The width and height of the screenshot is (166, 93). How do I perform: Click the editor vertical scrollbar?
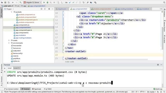pyautogui.click(x=162, y=38)
